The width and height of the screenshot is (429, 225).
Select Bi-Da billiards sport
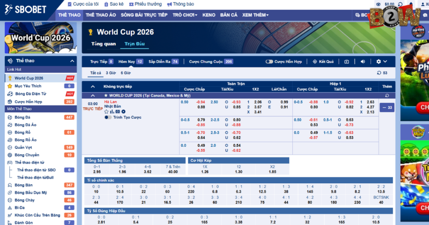point(19,207)
